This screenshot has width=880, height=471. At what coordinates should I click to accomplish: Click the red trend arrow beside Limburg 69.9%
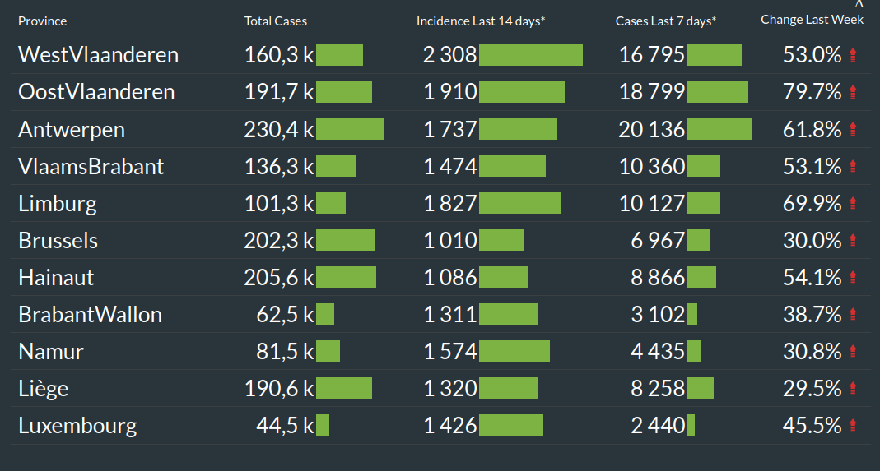[x=853, y=204]
